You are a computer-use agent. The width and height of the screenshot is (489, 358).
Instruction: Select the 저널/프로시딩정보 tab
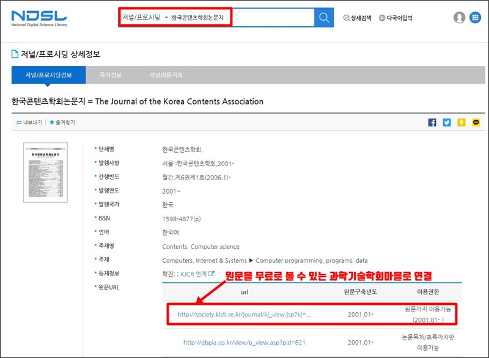coord(49,75)
